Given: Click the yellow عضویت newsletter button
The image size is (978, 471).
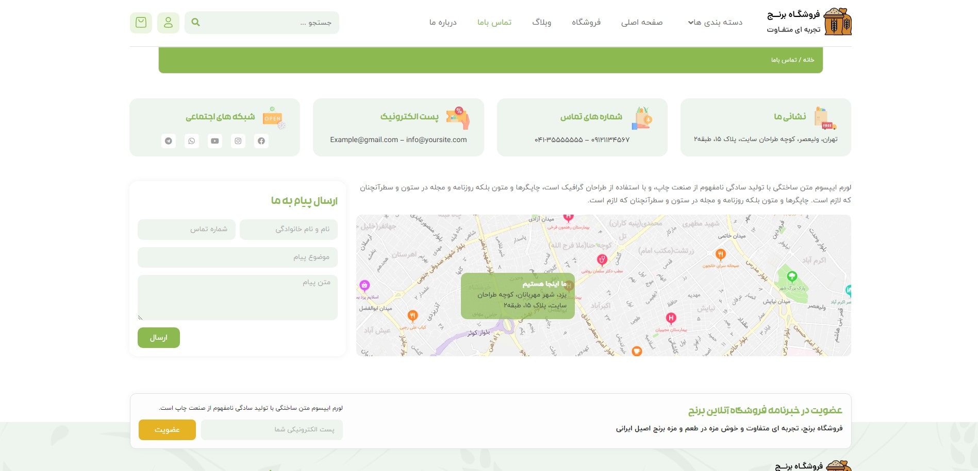Looking at the screenshot, I should tap(167, 429).
